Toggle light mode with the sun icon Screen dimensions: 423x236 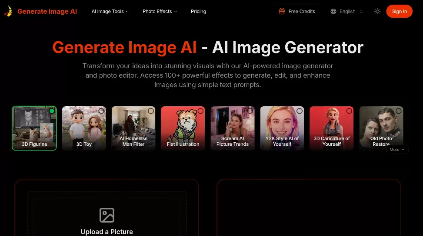click(377, 11)
